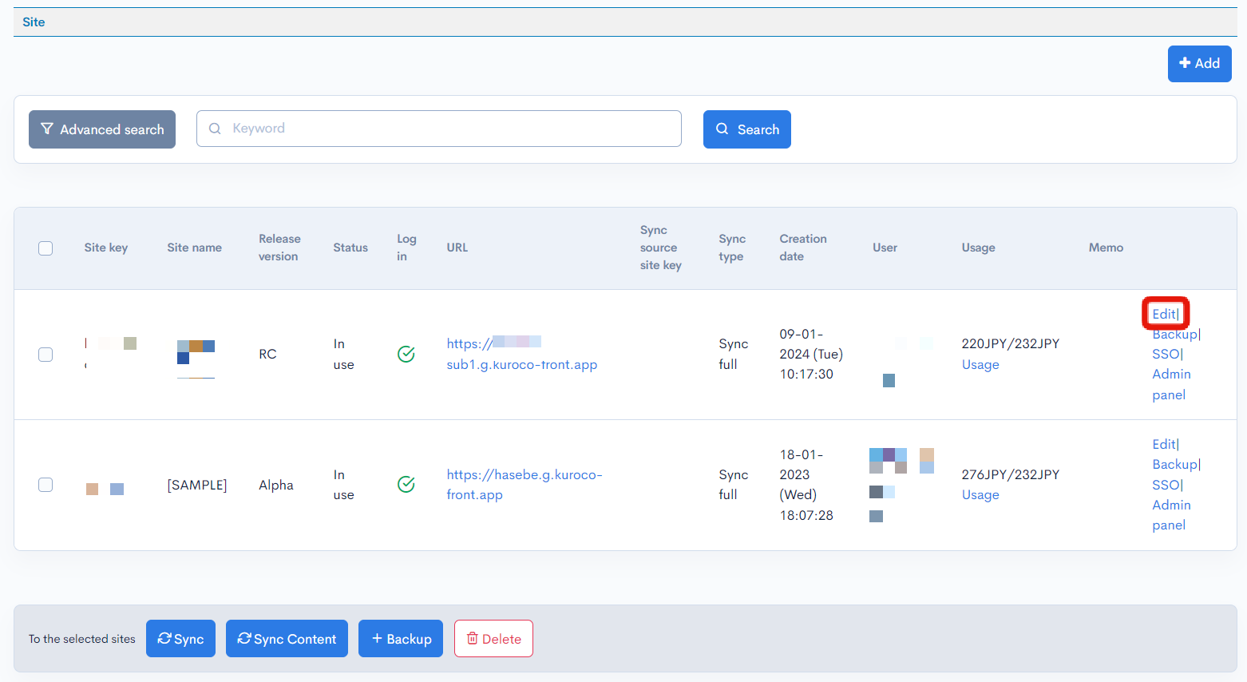Click the Release version column header
Image resolution: width=1247 pixels, height=682 pixels.
(279, 248)
